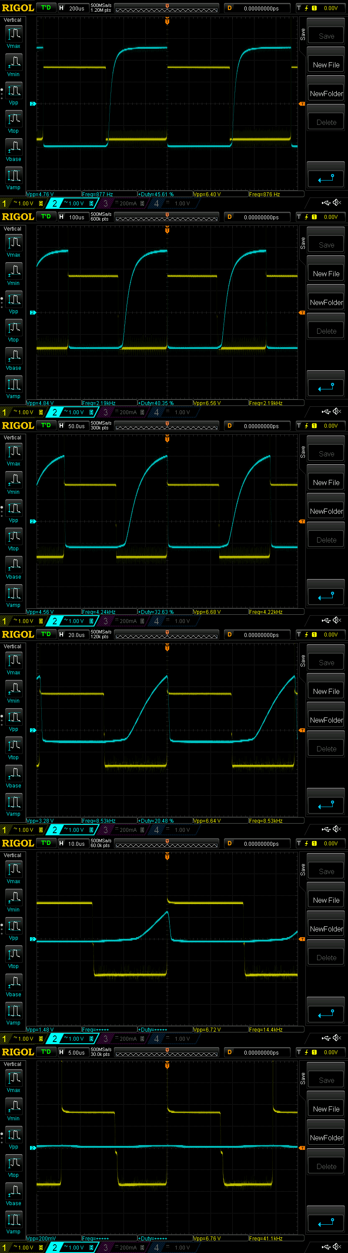
Task: Click the Vpp=6.72 V measurement readout
Action: (x=207, y=1030)
